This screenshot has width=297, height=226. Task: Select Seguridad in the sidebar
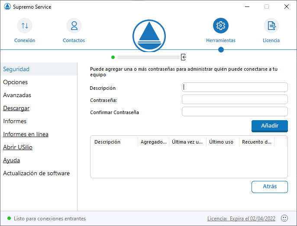click(x=39, y=69)
